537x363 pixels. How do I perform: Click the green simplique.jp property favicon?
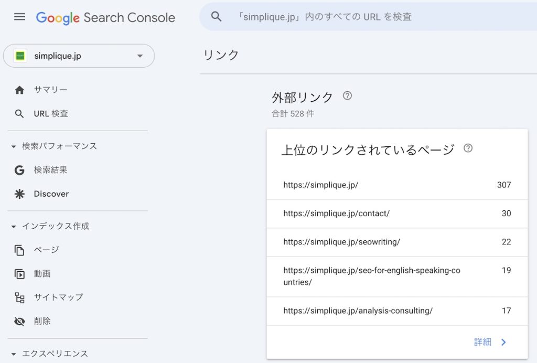pyautogui.click(x=20, y=56)
